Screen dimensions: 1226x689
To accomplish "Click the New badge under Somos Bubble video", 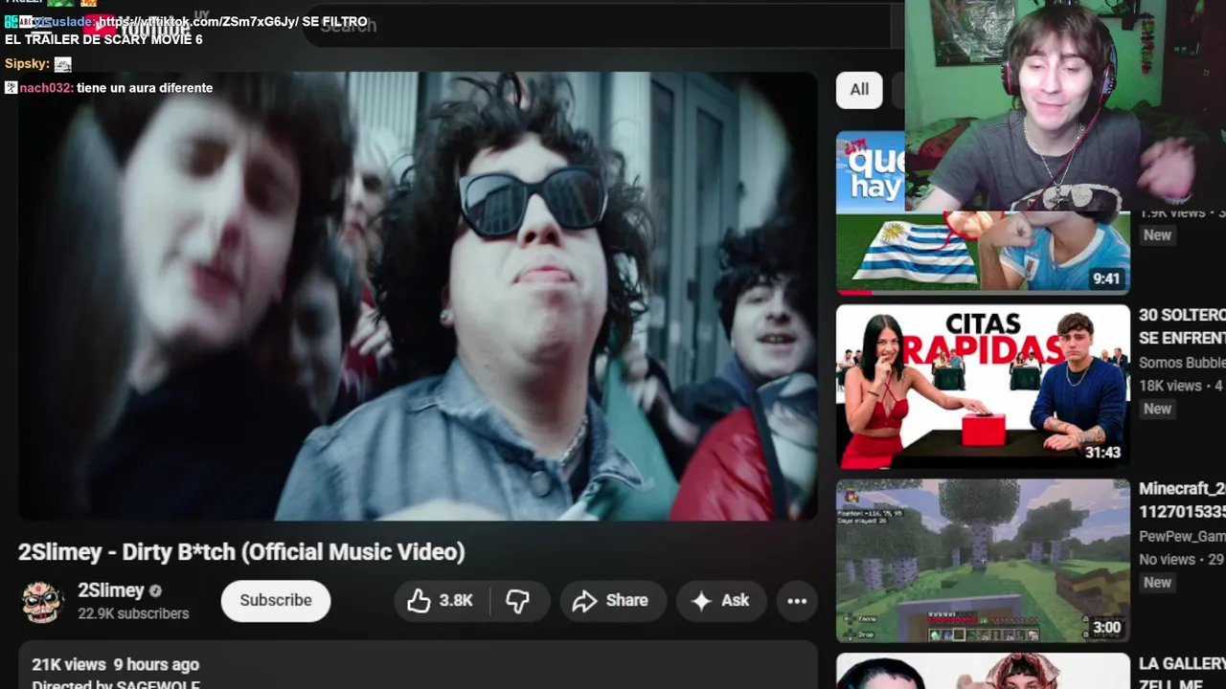I will pyautogui.click(x=1157, y=409).
